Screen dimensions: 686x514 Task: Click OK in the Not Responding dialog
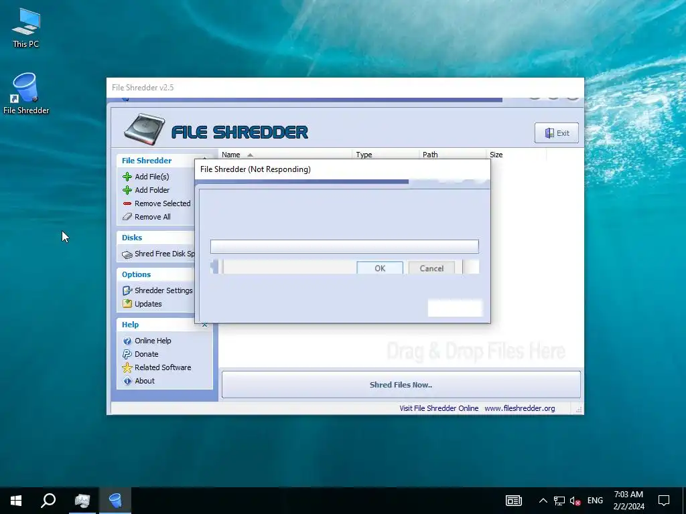tap(380, 268)
